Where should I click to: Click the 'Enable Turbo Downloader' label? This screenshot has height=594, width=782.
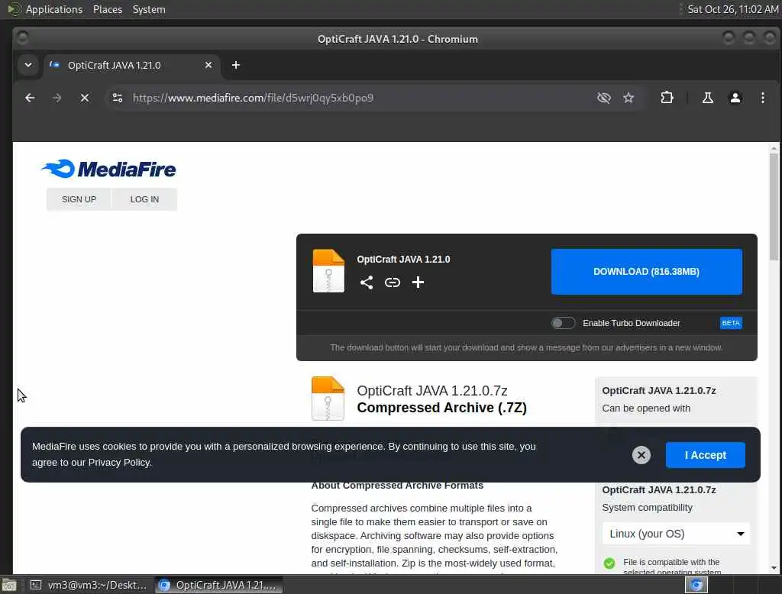tap(631, 323)
